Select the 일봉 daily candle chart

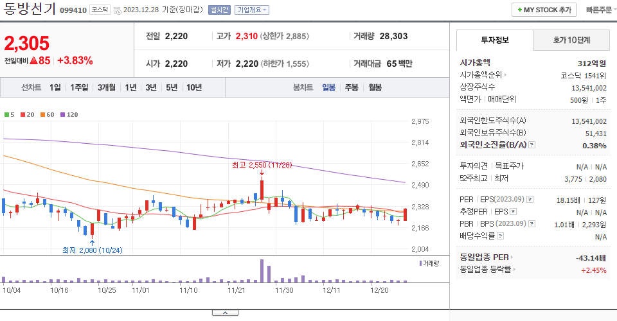pyautogui.click(x=328, y=87)
